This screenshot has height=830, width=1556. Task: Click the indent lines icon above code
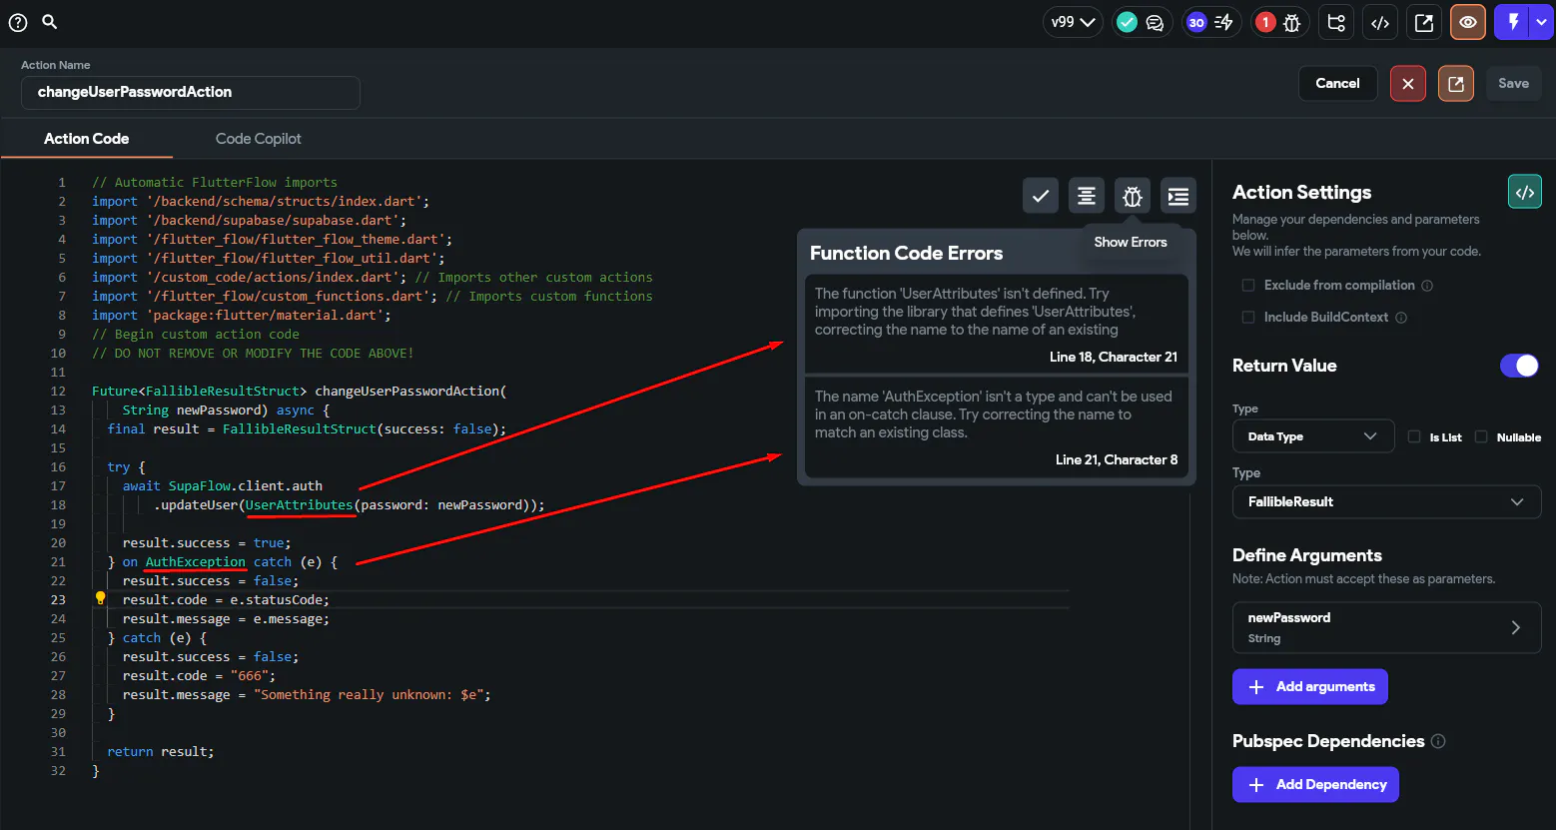pyautogui.click(x=1178, y=196)
